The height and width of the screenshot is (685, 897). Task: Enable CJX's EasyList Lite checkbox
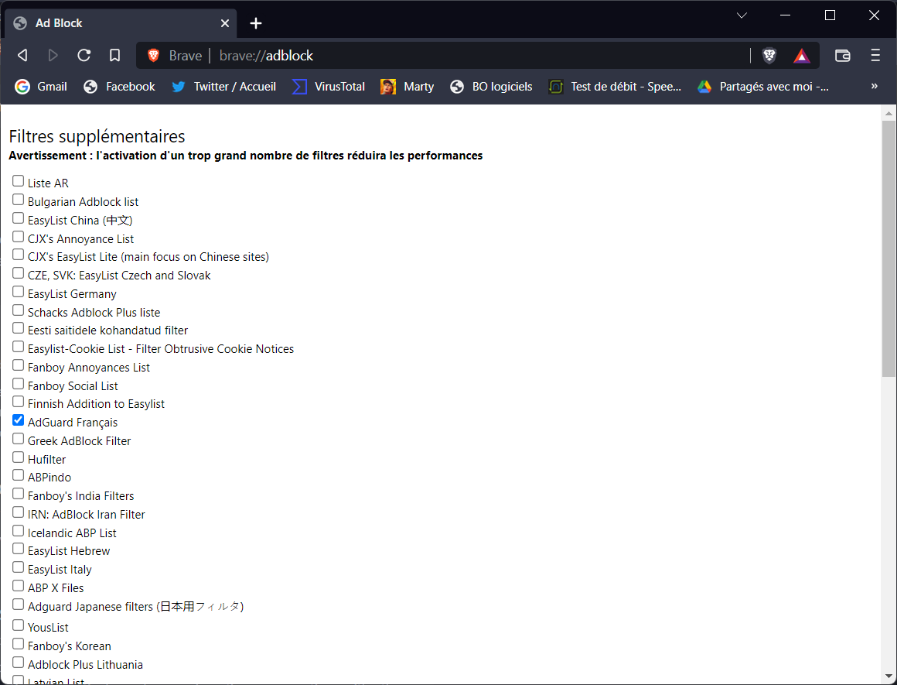click(x=19, y=255)
